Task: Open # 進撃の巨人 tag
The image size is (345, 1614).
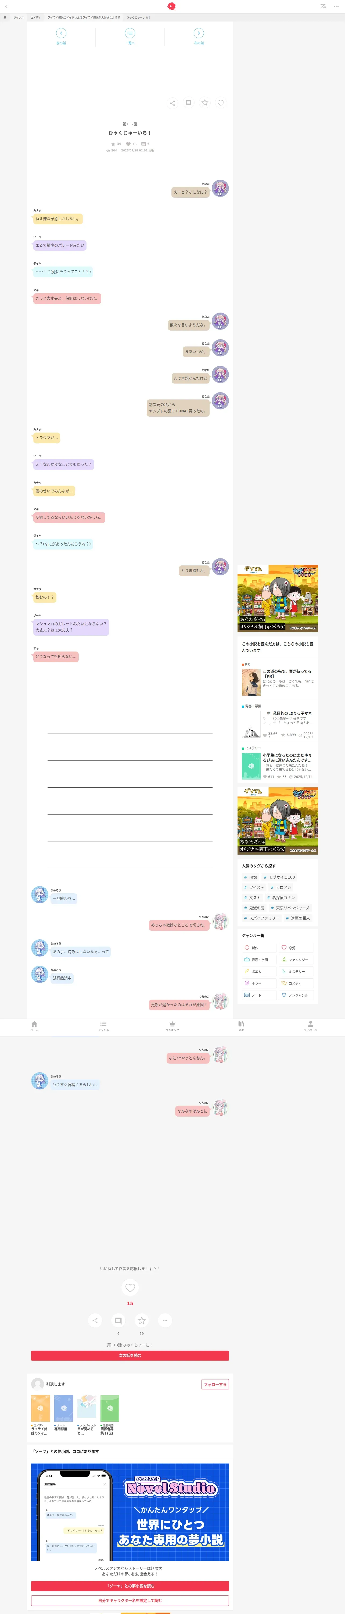Action: click(x=297, y=918)
